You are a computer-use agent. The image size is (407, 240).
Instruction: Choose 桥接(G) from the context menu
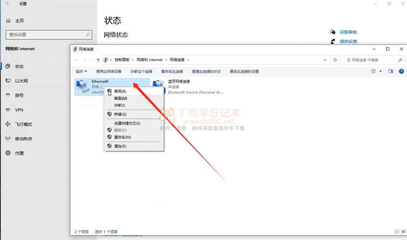point(134,114)
